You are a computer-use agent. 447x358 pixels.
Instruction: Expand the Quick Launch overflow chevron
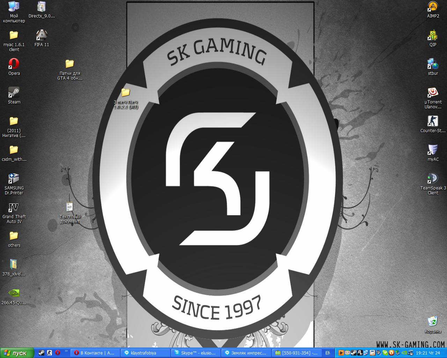66,351
